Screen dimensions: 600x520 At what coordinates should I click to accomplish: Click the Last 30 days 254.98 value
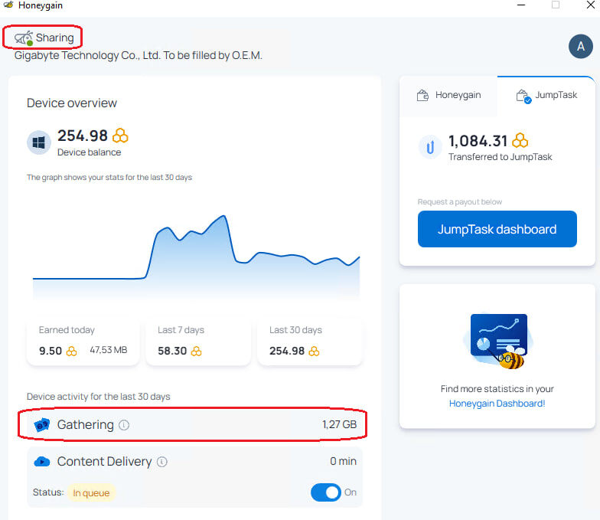(x=287, y=351)
